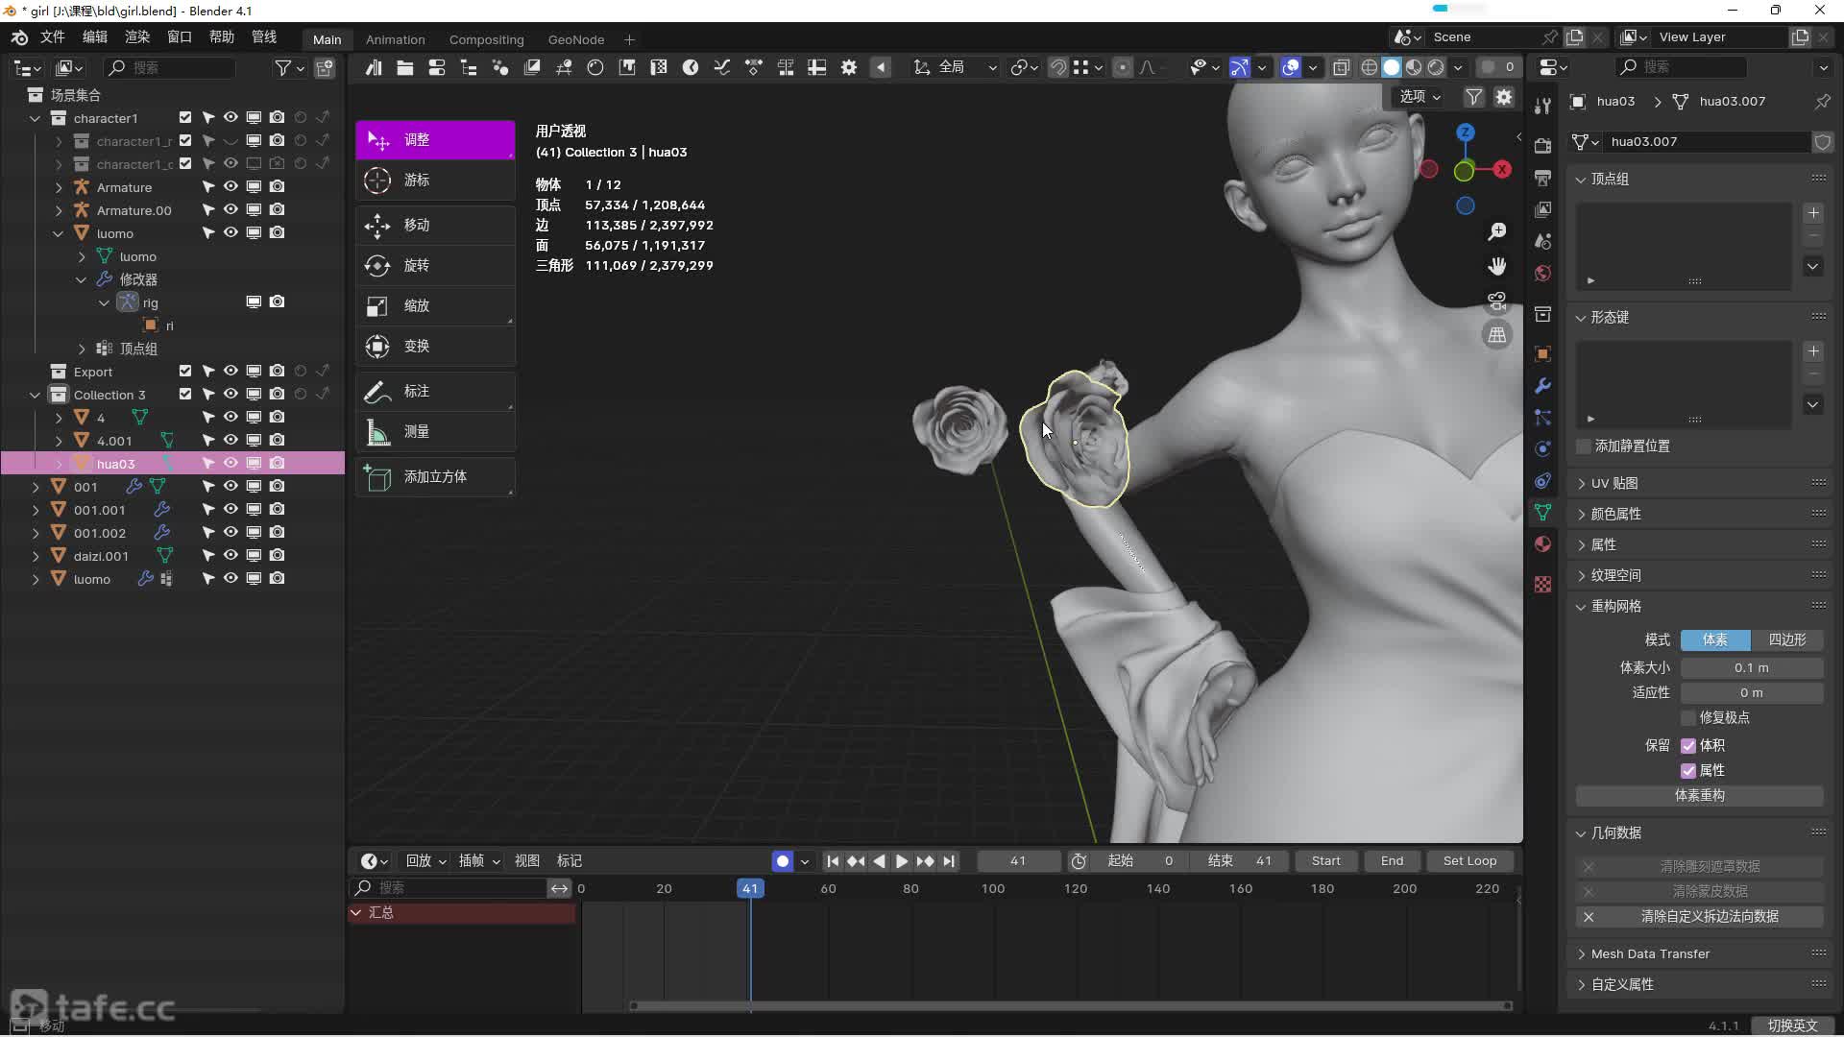This screenshot has height=1037, width=1844.
Task: Open the Modifiers wrench properties tab
Action: [1542, 386]
